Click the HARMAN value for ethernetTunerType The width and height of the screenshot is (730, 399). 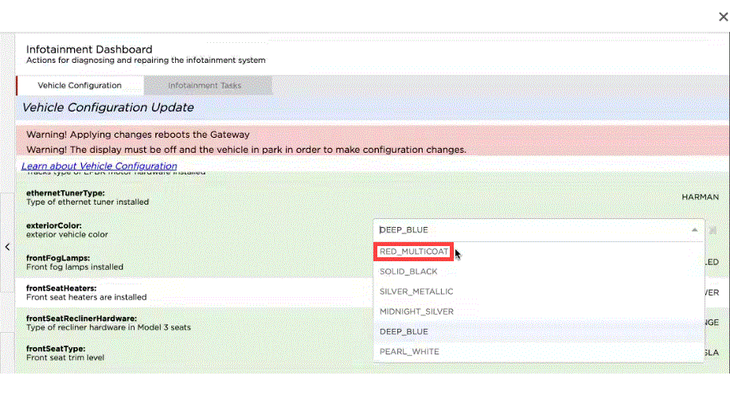(700, 197)
